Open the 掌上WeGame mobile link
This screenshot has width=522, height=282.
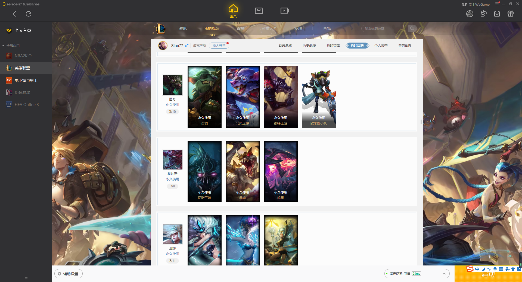[476, 4]
